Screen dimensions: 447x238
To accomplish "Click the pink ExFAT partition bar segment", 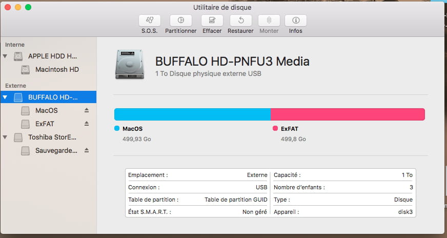I will (348, 114).
